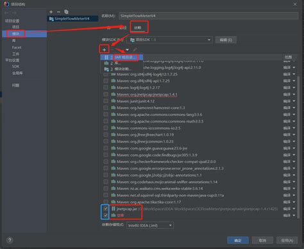Click the library icon of slf4j-log4j12:1.7.25
The height and width of the screenshot is (249, 304).
pos(114,74)
